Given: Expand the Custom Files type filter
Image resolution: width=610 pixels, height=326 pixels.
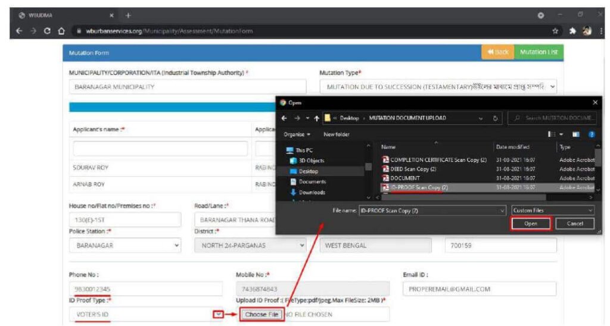Looking at the screenshot, I should click(x=553, y=210).
